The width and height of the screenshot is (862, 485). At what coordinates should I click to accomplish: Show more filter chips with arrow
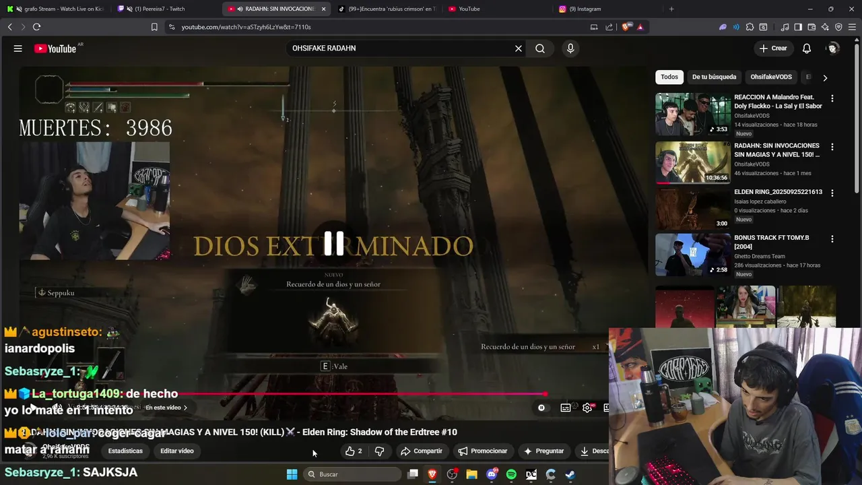(825, 77)
